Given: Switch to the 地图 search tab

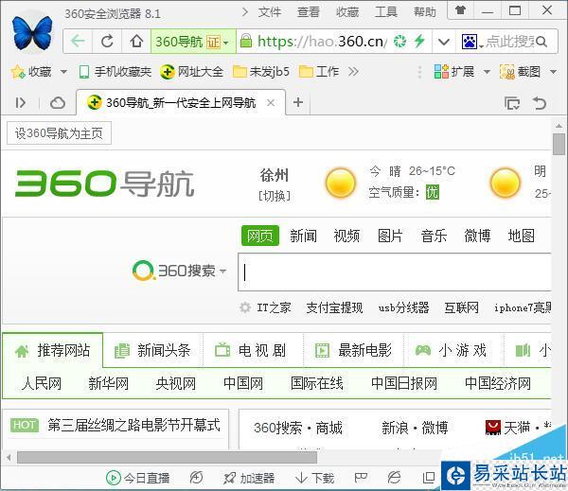Looking at the screenshot, I should pos(521,236).
